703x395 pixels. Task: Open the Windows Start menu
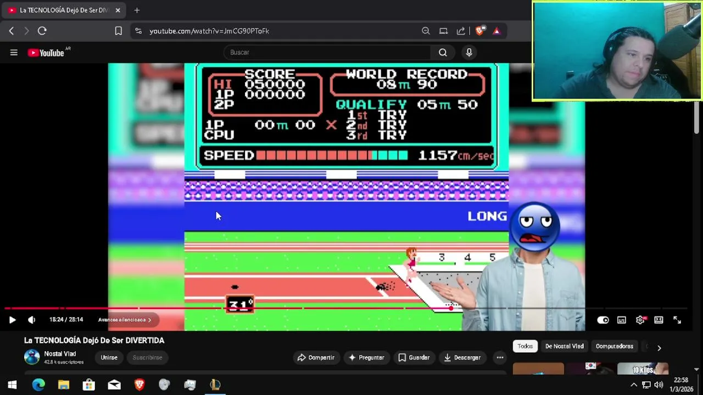12,385
